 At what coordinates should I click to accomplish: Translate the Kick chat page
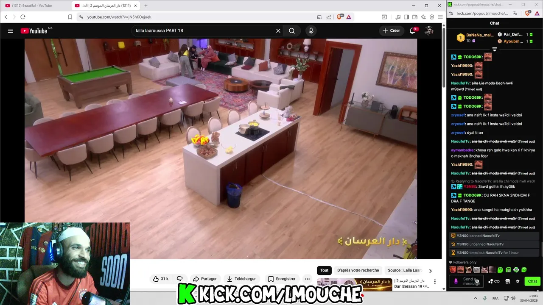pyautogui.click(x=515, y=14)
